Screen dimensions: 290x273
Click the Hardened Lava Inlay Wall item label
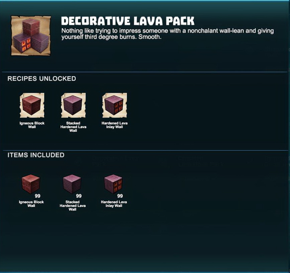point(114,204)
